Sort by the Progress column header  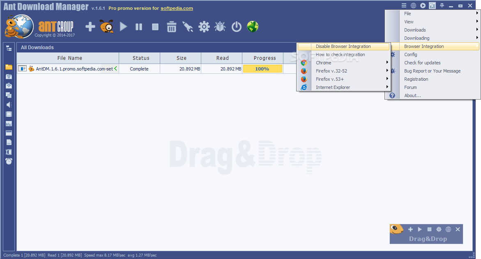point(263,58)
